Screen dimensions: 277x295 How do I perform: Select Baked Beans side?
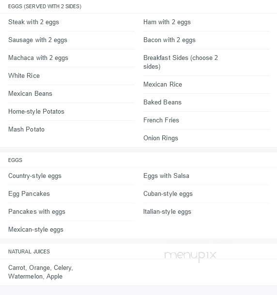[x=162, y=102]
